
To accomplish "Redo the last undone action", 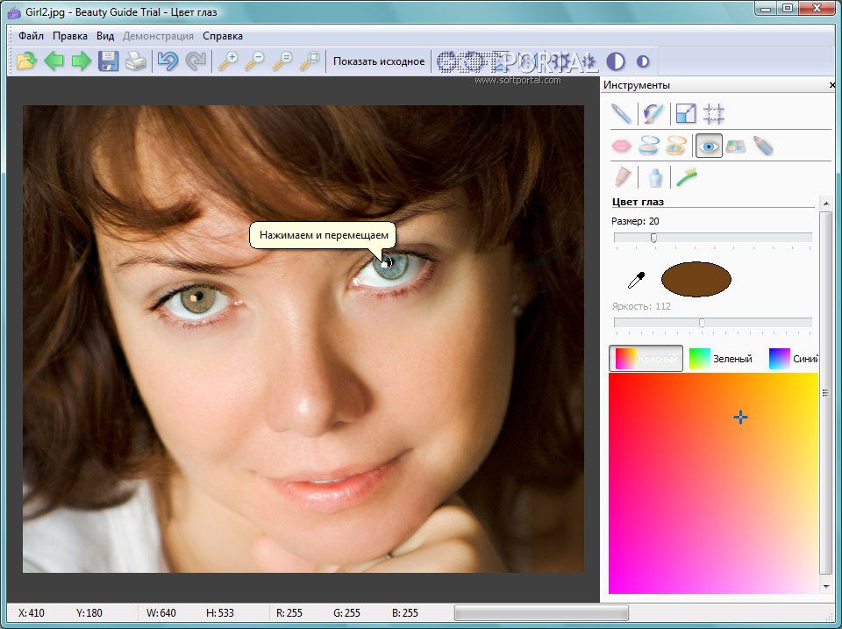I will [196, 61].
